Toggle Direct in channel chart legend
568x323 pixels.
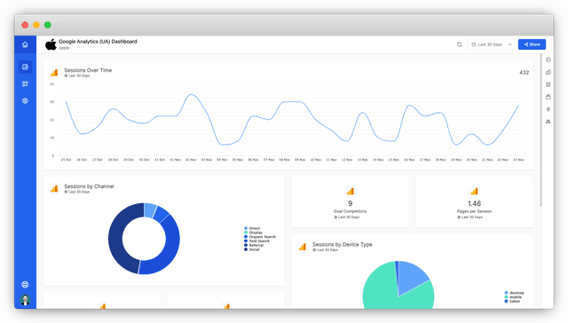click(x=252, y=228)
